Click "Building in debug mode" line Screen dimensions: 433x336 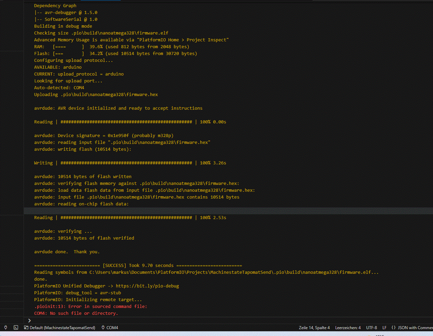point(63,26)
